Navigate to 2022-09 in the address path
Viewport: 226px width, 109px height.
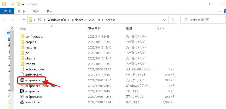click(94, 20)
